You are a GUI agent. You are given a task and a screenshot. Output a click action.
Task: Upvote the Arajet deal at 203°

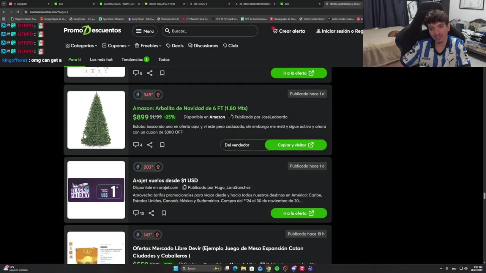click(158, 166)
